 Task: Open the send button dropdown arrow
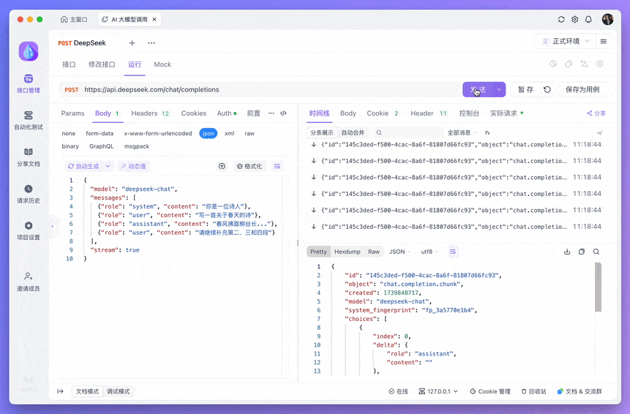click(x=499, y=89)
